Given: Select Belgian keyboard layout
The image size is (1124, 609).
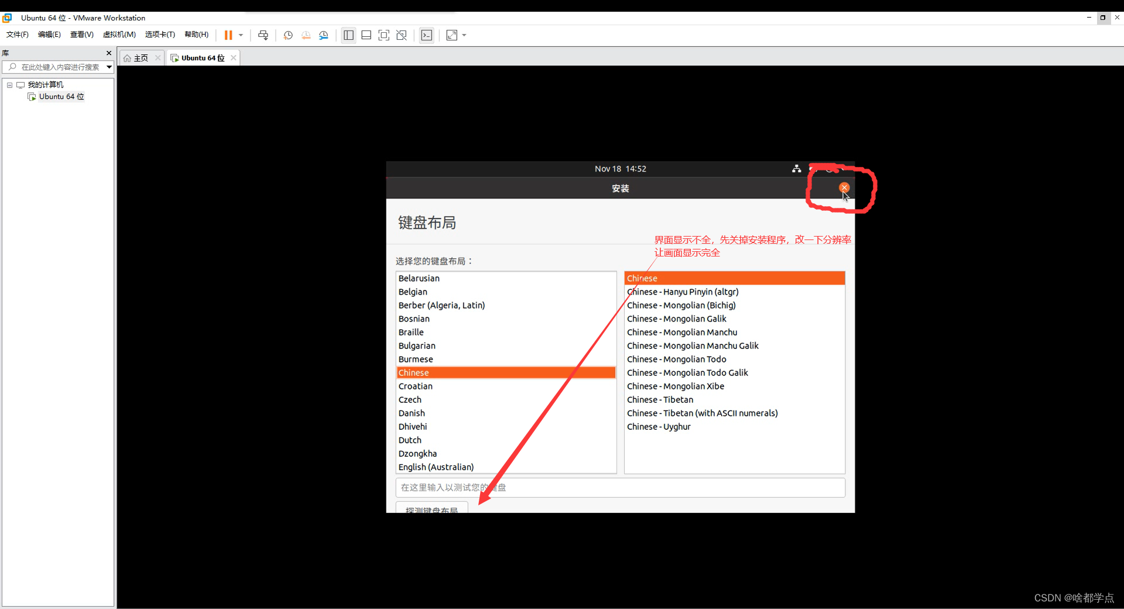Looking at the screenshot, I should click(x=506, y=292).
